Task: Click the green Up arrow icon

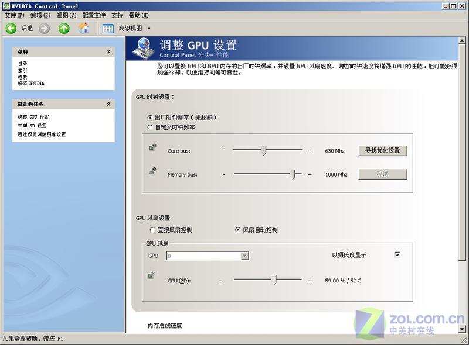Action: [64, 28]
